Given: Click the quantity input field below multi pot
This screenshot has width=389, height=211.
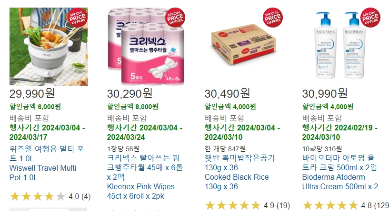Looking at the screenshot, I should pyautogui.click(x=49, y=210).
